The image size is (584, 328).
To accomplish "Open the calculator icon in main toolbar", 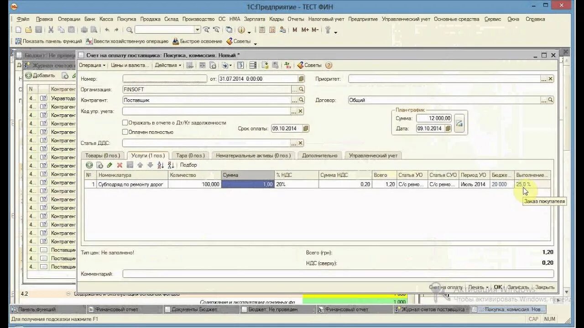I will (x=262, y=30).
